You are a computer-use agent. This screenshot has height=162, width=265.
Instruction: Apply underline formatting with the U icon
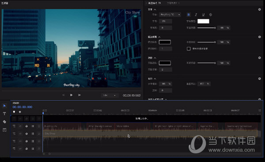(203, 15)
